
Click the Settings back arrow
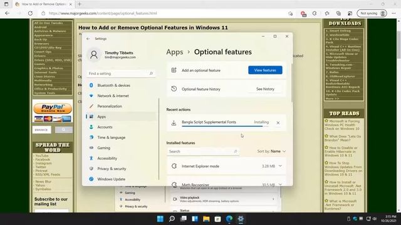point(88,39)
